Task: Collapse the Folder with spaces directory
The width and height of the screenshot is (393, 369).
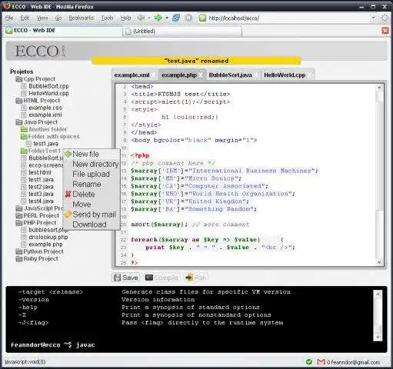Action: [50, 136]
